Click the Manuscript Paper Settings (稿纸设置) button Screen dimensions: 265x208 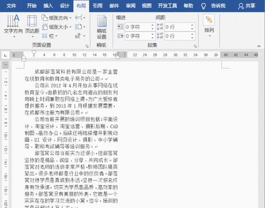click(101, 27)
